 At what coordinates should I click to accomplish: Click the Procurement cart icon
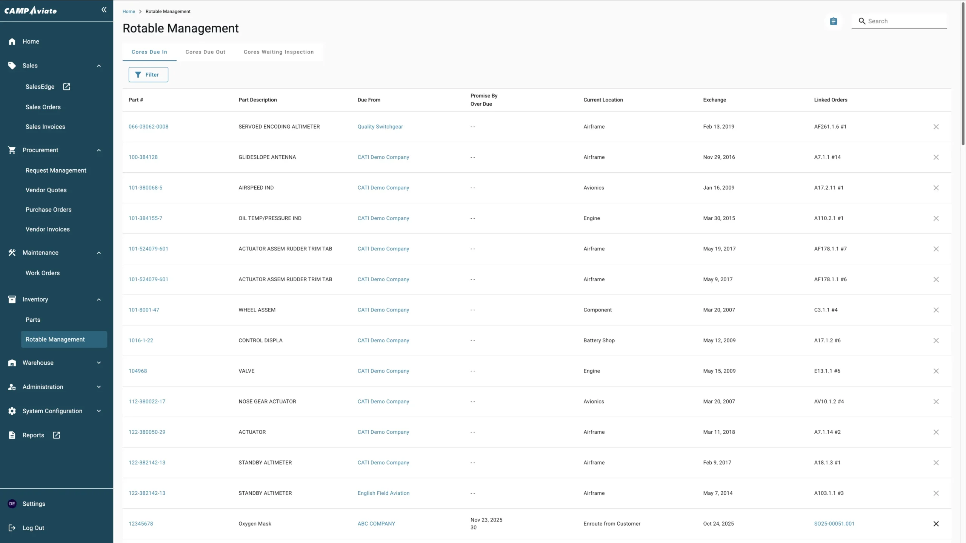(12, 150)
